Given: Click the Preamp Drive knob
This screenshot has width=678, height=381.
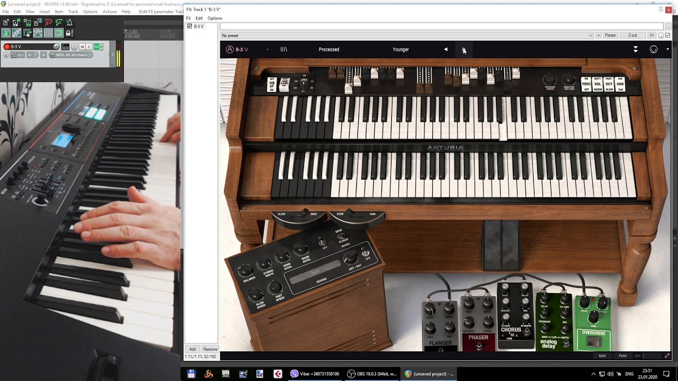Looking at the screenshot, I should click(550, 80).
